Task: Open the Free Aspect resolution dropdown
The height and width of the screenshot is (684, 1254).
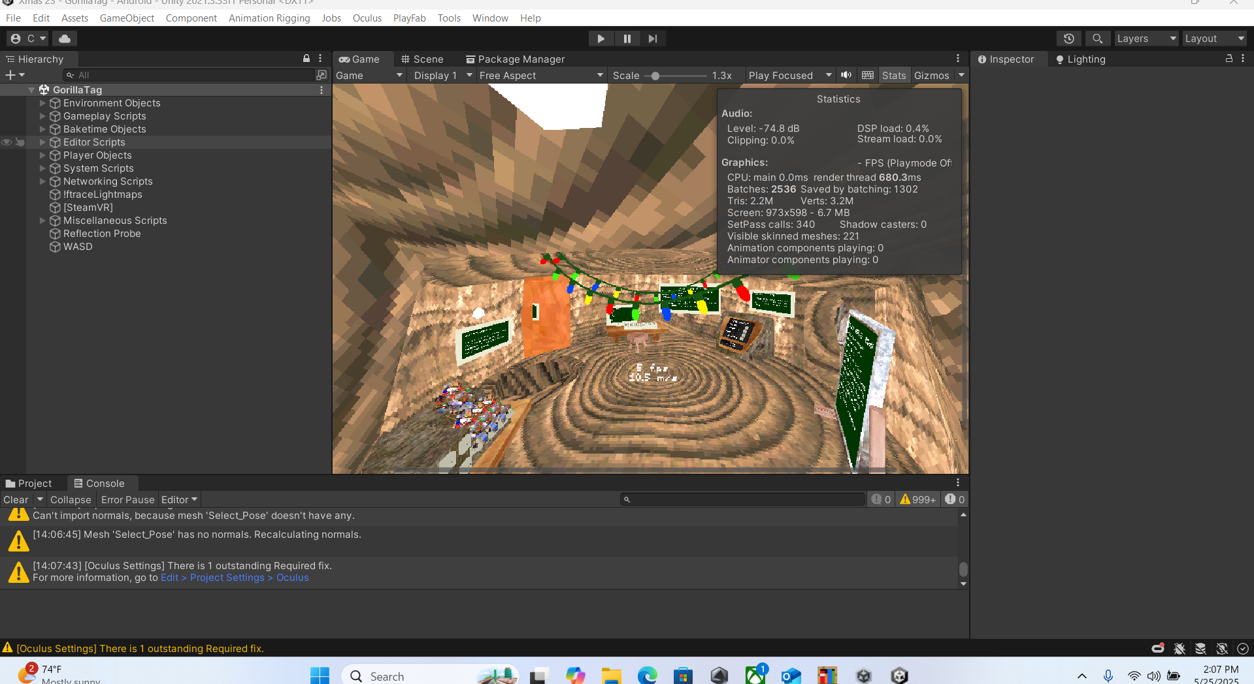Action: click(x=541, y=76)
